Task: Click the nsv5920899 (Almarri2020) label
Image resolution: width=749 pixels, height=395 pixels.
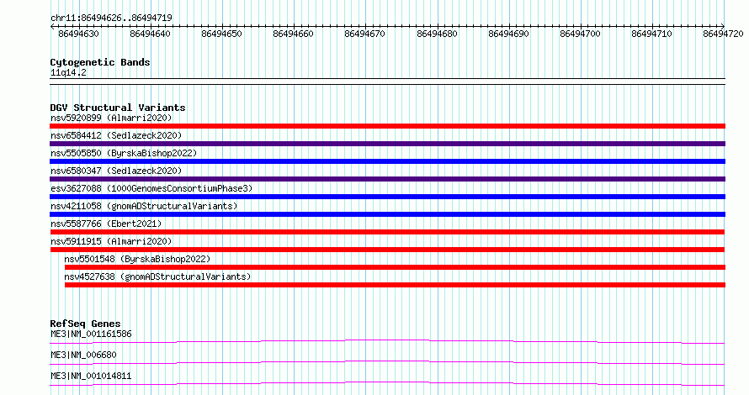Action: [111, 118]
